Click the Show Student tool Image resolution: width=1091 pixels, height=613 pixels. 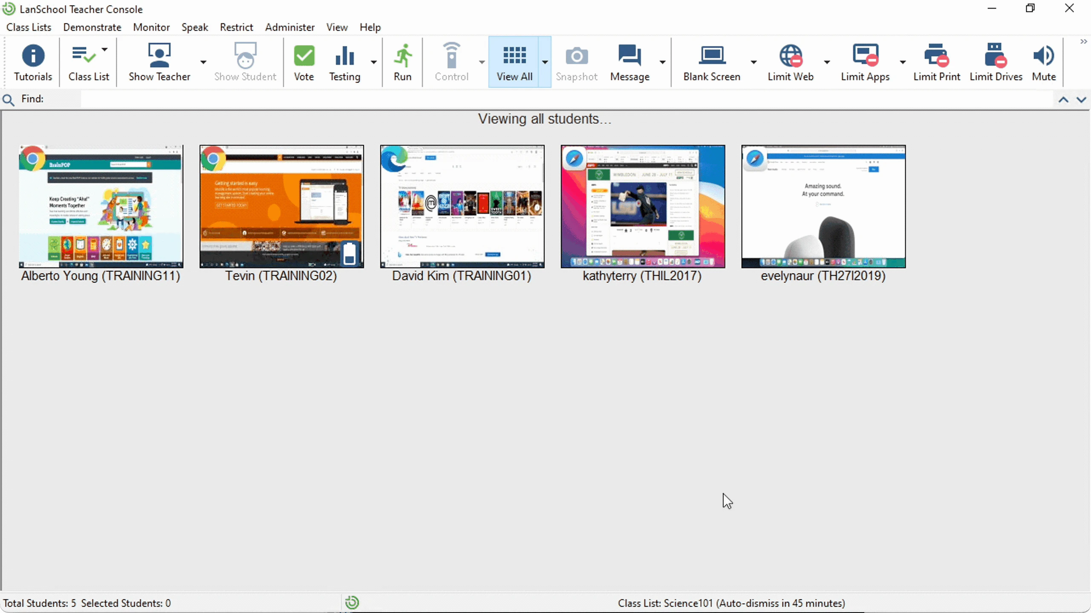(x=245, y=62)
